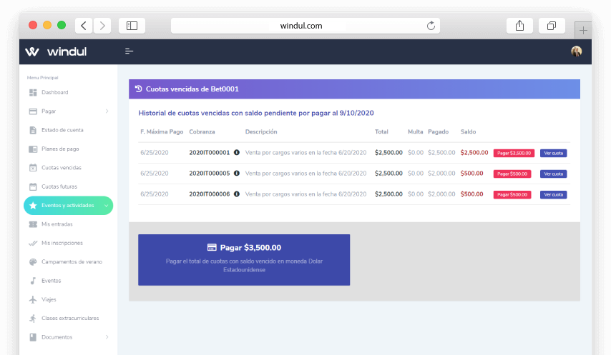Go to Estado de cuenta
The height and width of the screenshot is (355, 611).
(x=62, y=130)
